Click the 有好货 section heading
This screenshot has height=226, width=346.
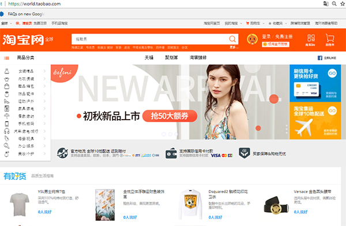pos(15,176)
